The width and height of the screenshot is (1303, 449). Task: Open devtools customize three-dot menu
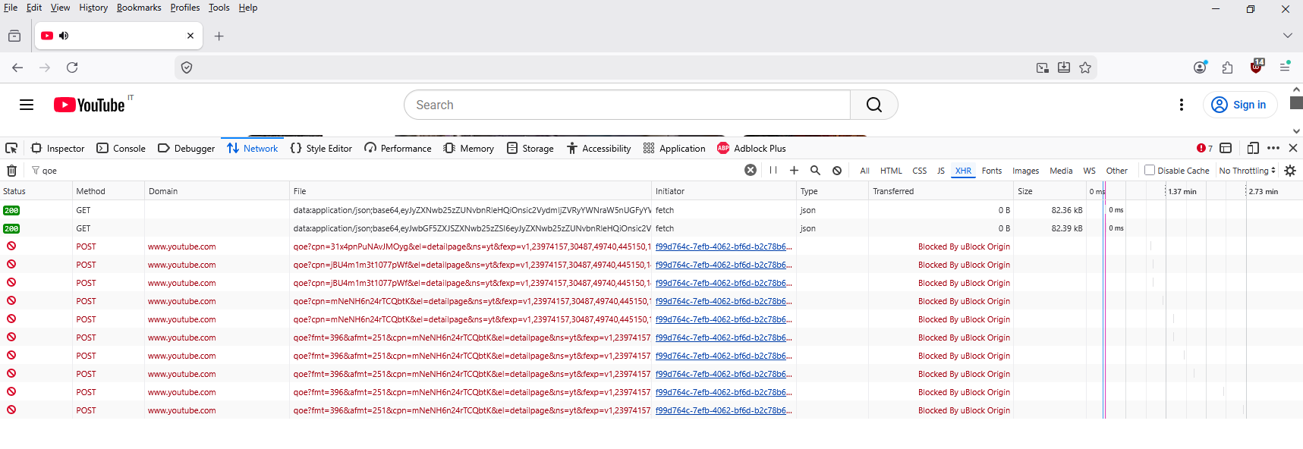[x=1273, y=149]
